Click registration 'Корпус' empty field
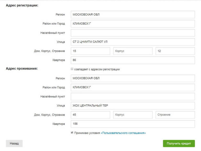The image size is (201, 151). point(133,51)
